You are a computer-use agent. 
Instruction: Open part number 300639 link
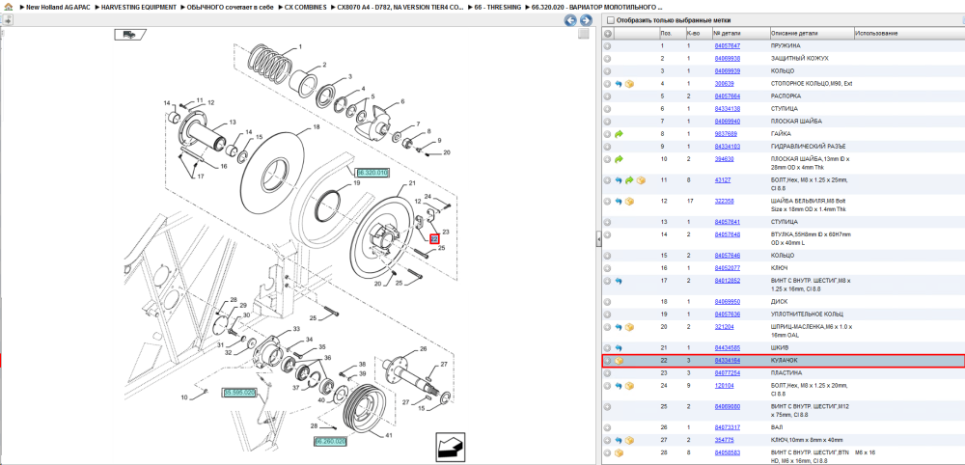[724, 84]
